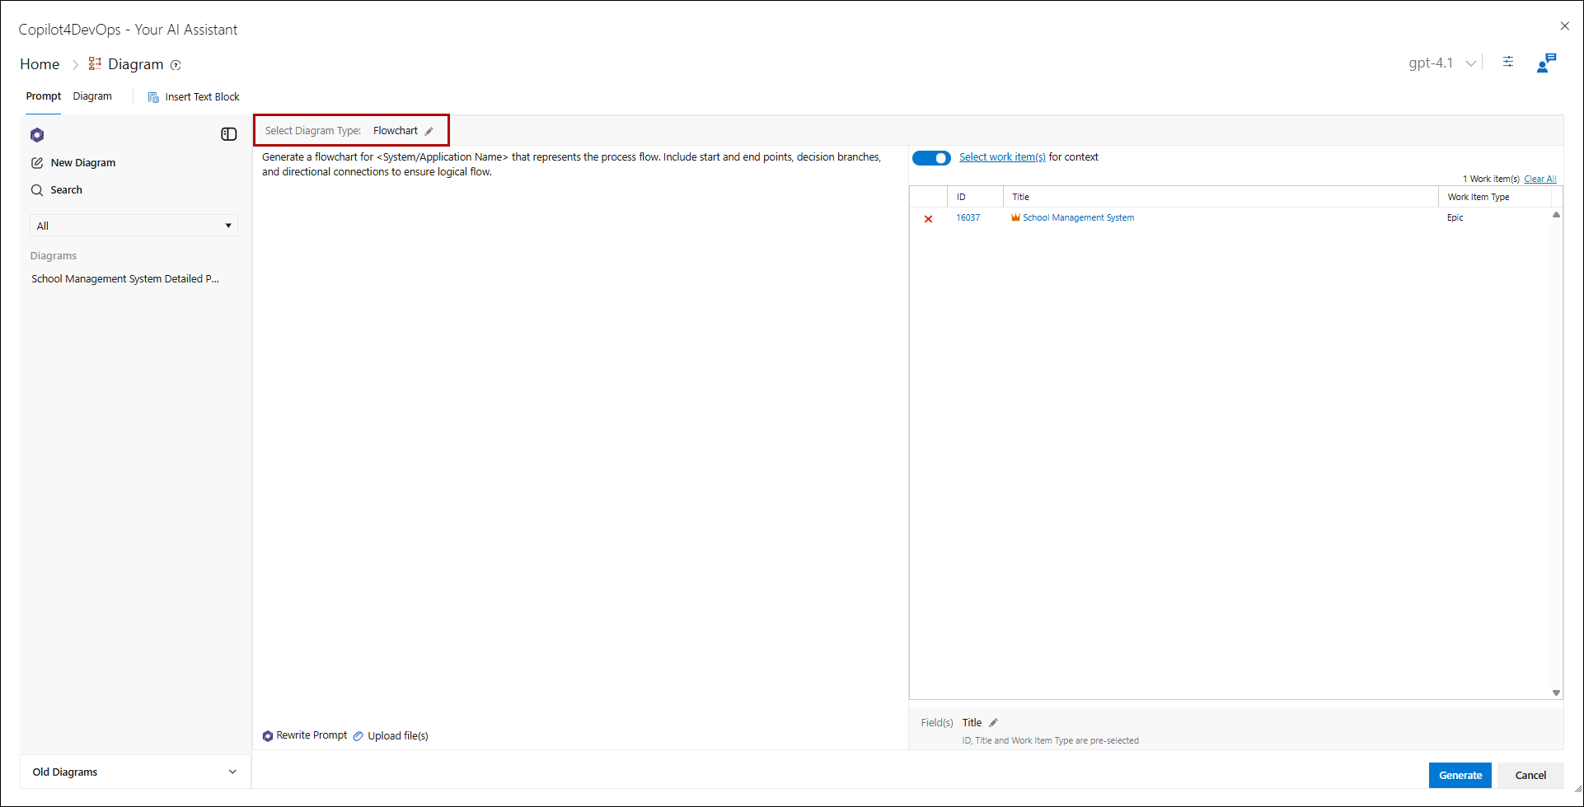The height and width of the screenshot is (807, 1584).
Task: Expand the Old Diagrams section
Action: click(x=135, y=772)
